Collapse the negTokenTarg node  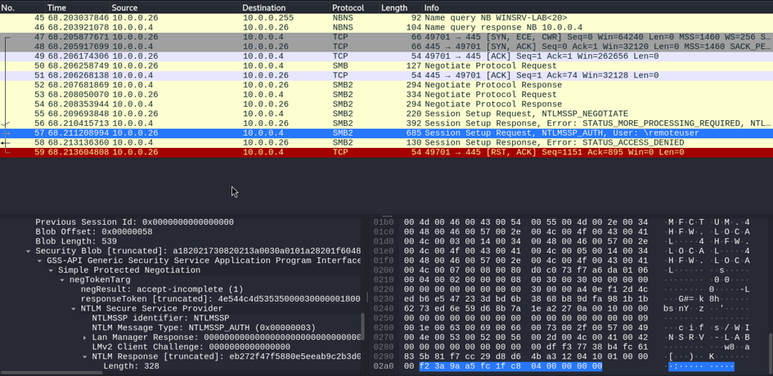pyautogui.click(x=63, y=280)
